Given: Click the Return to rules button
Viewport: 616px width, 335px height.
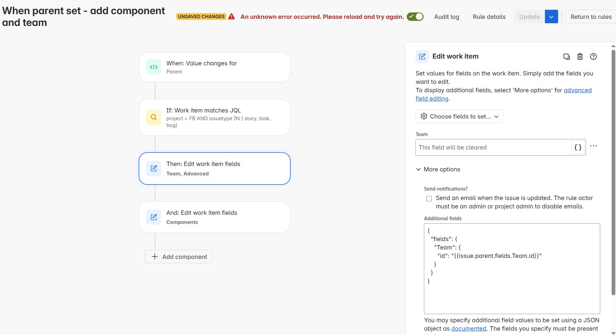Looking at the screenshot, I should pos(591,17).
